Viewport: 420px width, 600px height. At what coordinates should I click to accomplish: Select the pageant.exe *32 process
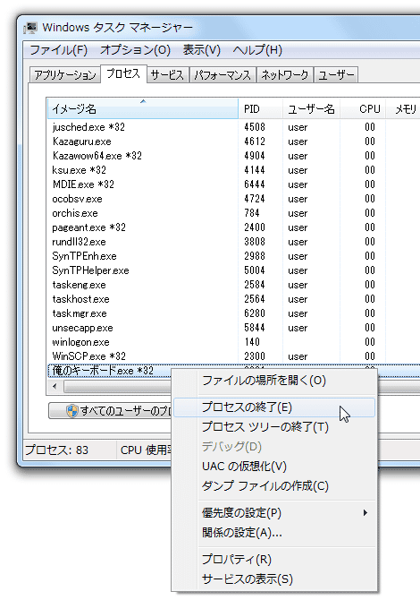pos(233,227)
